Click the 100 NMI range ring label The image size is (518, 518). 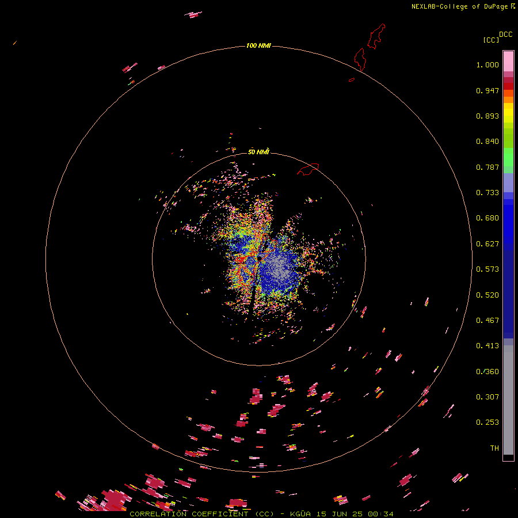pos(258,45)
